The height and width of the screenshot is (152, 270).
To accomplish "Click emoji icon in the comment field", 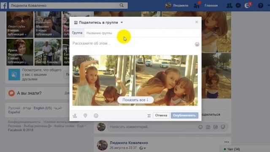I will [200, 127].
